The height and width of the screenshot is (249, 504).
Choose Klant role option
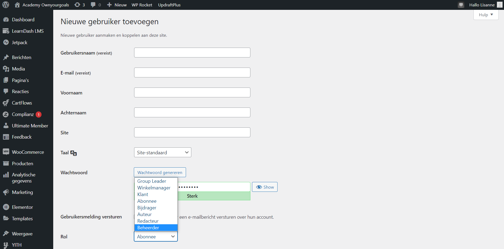click(x=156, y=194)
